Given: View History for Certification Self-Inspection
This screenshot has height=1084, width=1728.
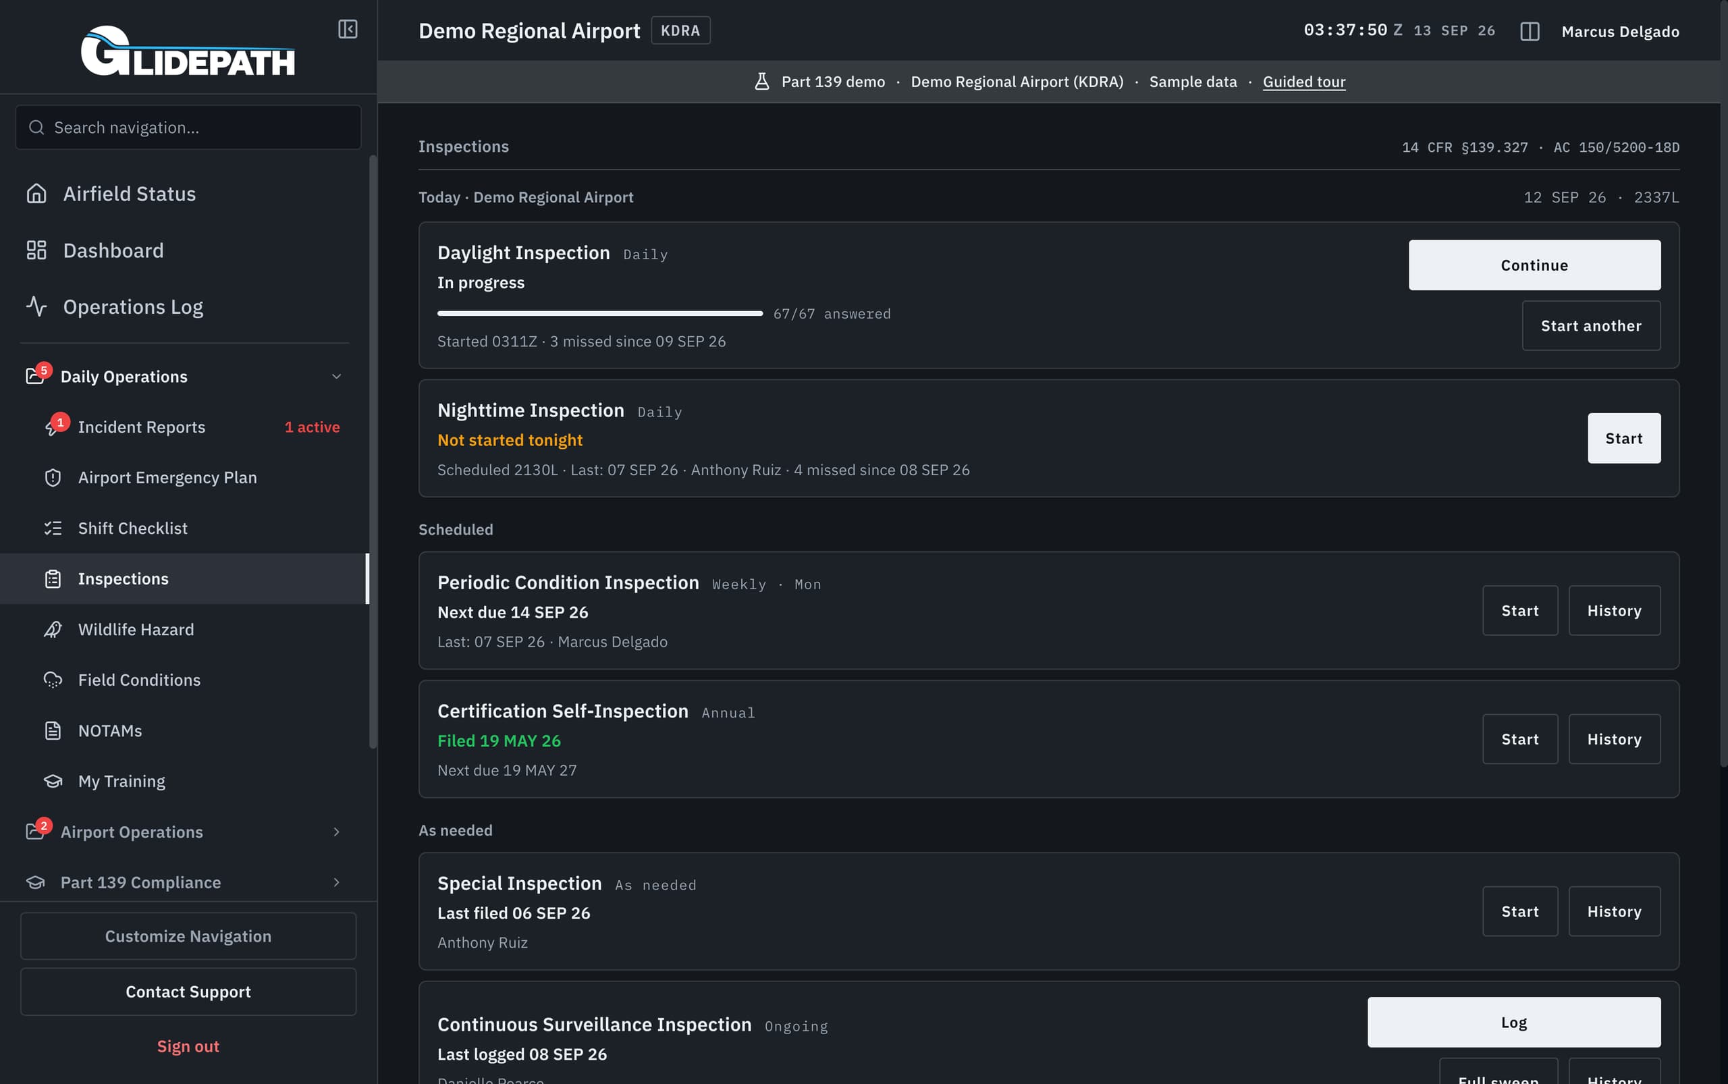Looking at the screenshot, I should (1614, 739).
